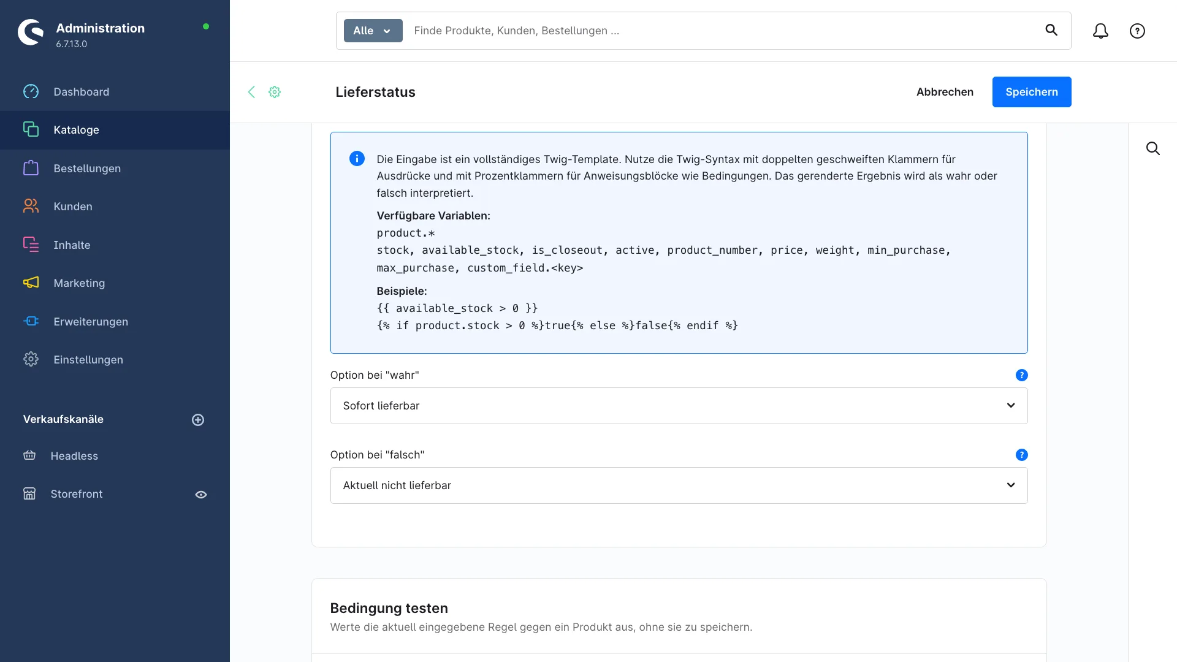Open the Storefront sales channel
This screenshot has height=662, width=1177.
tap(77, 494)
